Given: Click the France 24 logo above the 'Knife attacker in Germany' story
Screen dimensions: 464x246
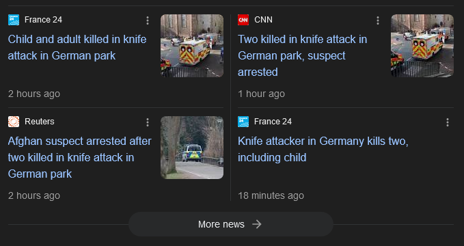Looking at the screenshot, I should point(243,122).
